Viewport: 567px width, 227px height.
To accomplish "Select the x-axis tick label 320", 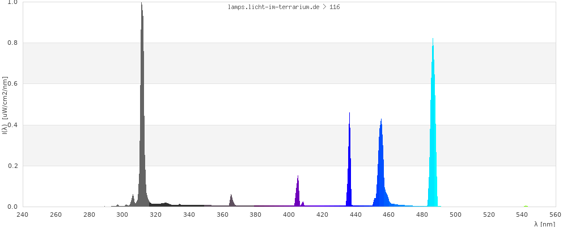I will pos(156,215).
